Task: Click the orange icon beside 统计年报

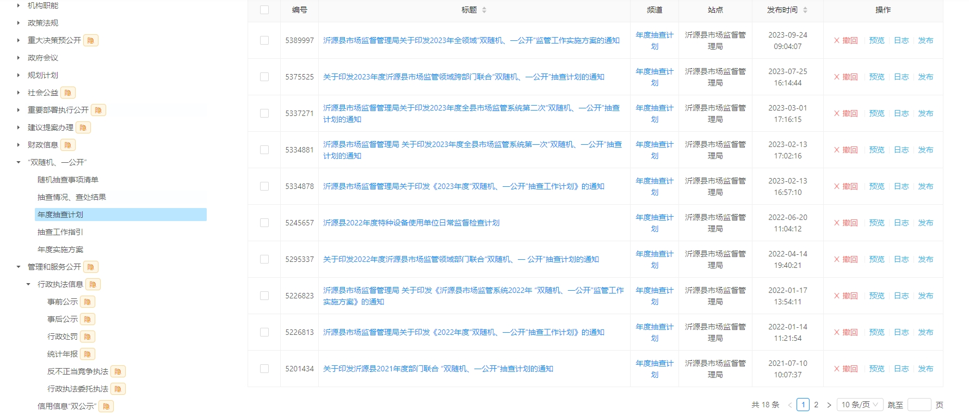Action: (88, 354)
